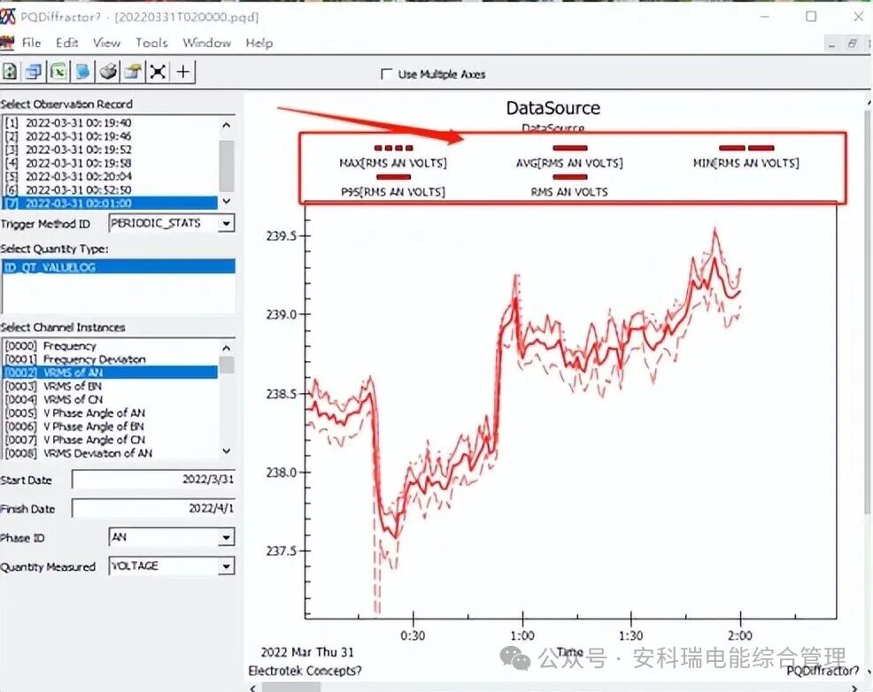Viewport: 873px width, 692px height.
Task: Open the Quantity Measured dropdown
Action: (x=227, y=566)
